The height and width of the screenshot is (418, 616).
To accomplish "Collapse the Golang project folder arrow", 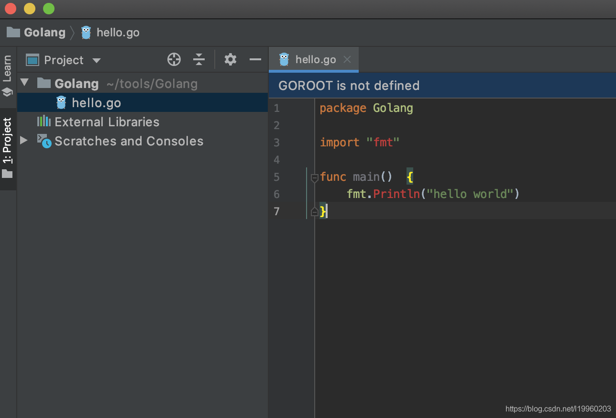I will (x=24, y=83).
